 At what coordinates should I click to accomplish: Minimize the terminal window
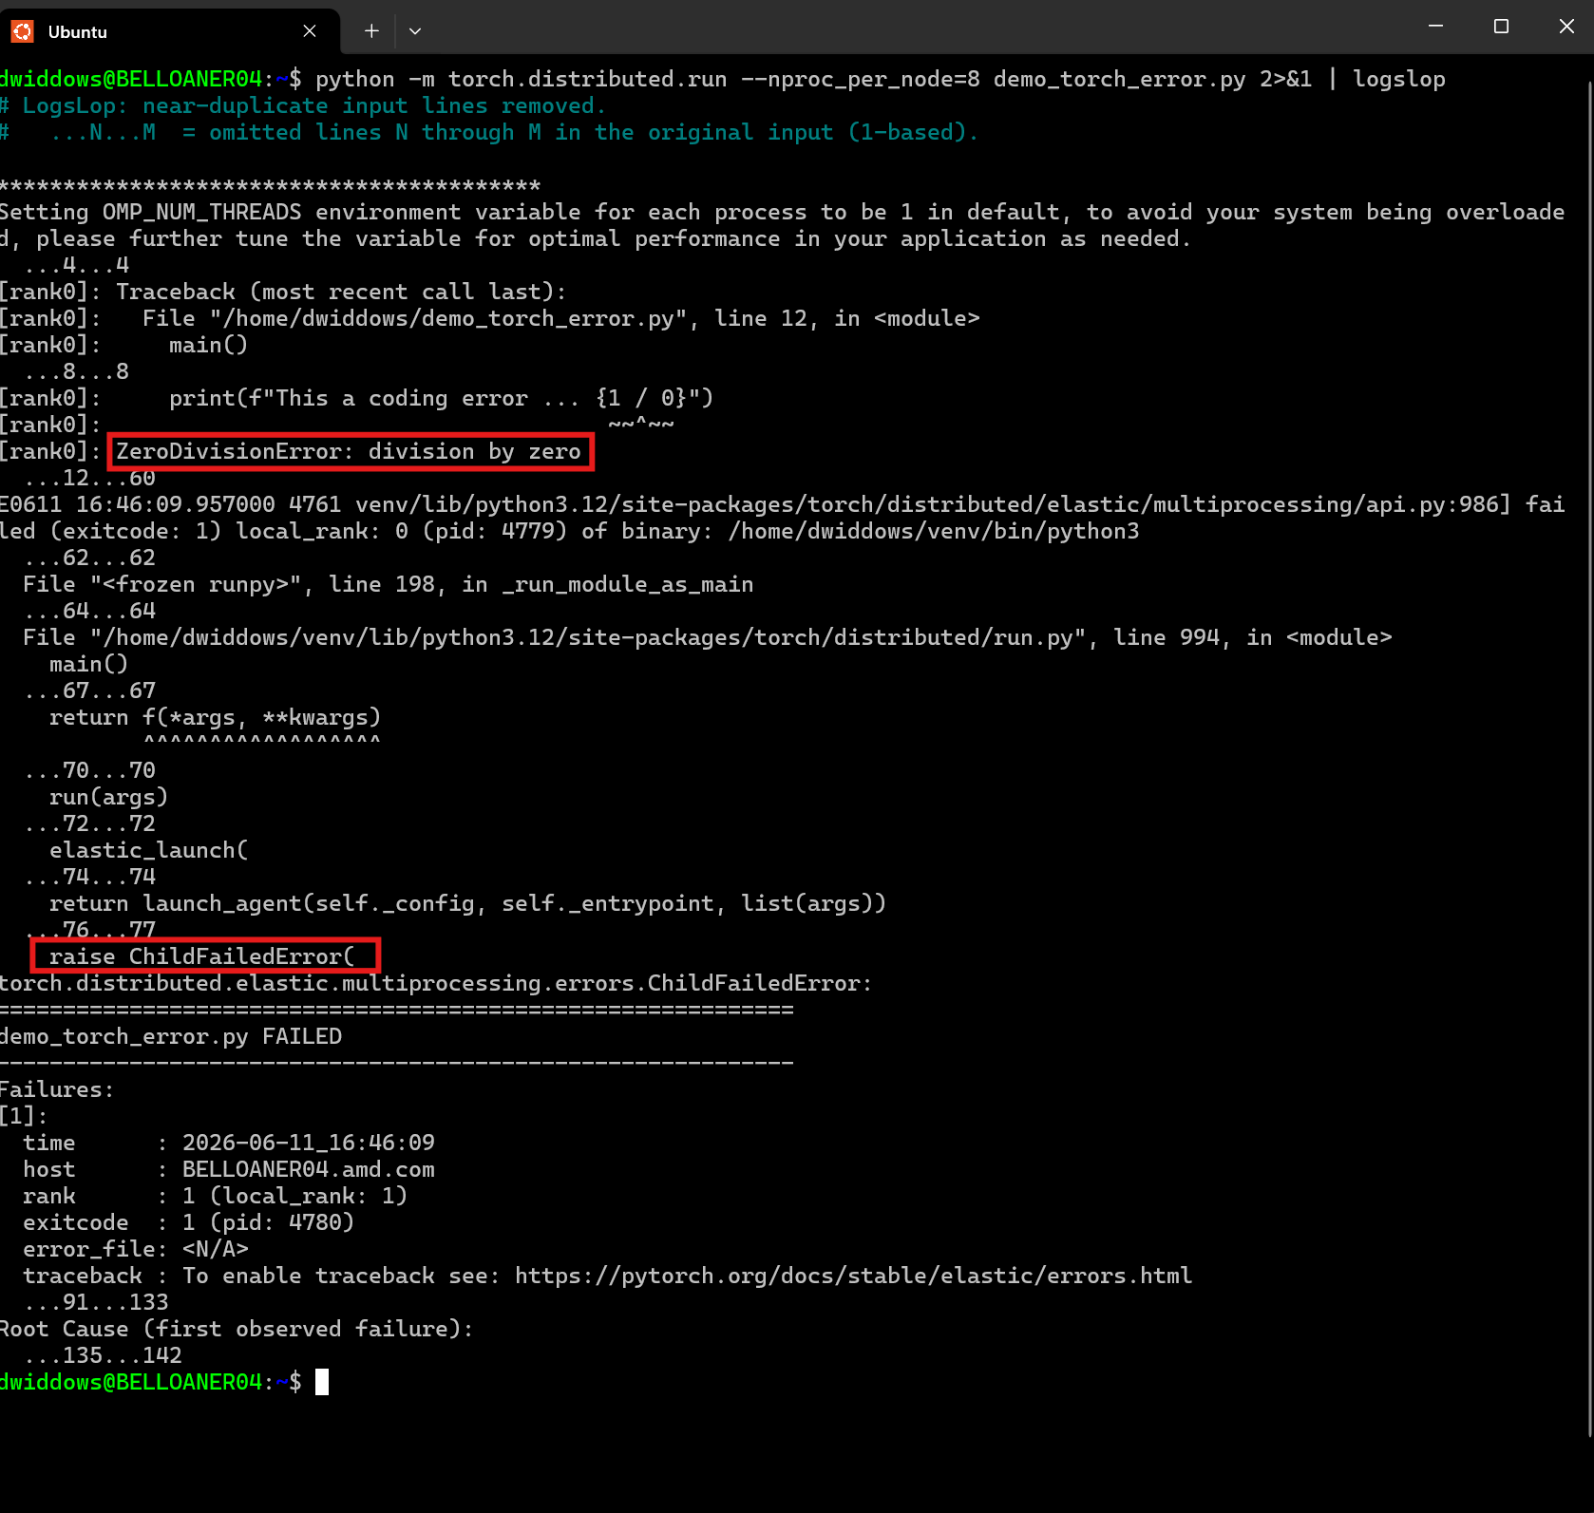pos(1435,27)
